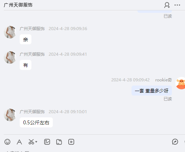Click the rookie奇 sender name

pyautogui.click(x=163, y=80)
